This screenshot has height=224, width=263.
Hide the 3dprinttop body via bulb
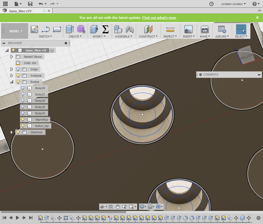pyautogui.click(x=23, y=120)
